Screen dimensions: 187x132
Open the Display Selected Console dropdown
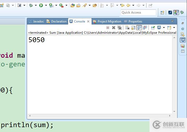click(x=164, y=28)
